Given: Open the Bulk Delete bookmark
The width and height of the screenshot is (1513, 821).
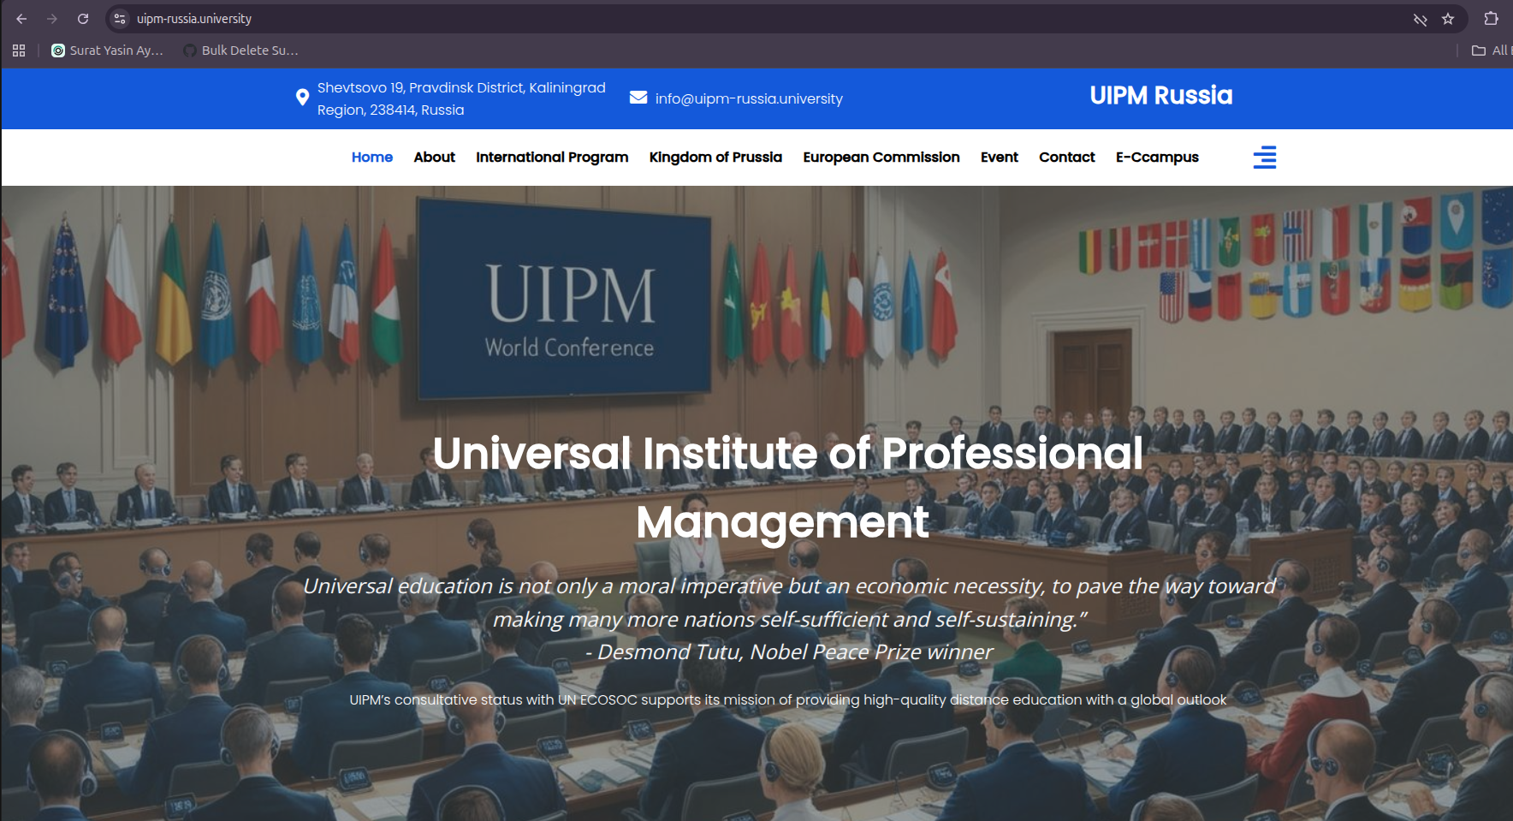Looking at the screenshot, I should [x=241, y=51].
